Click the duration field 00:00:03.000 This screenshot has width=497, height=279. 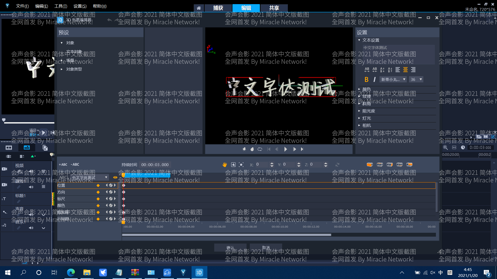pos(155,165)
